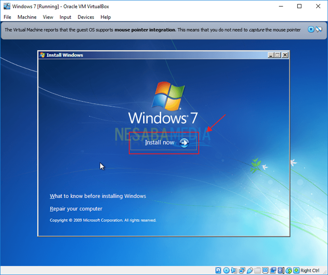Open the View menu
The image size is (328, 275).
(48, 17)
